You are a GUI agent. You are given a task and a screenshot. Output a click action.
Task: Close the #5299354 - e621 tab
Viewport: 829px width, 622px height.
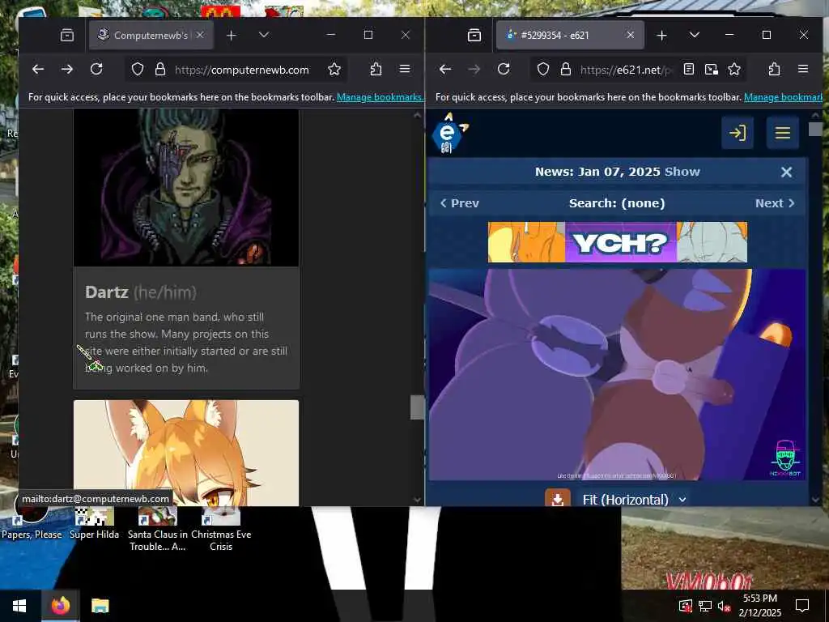point(630,36)
